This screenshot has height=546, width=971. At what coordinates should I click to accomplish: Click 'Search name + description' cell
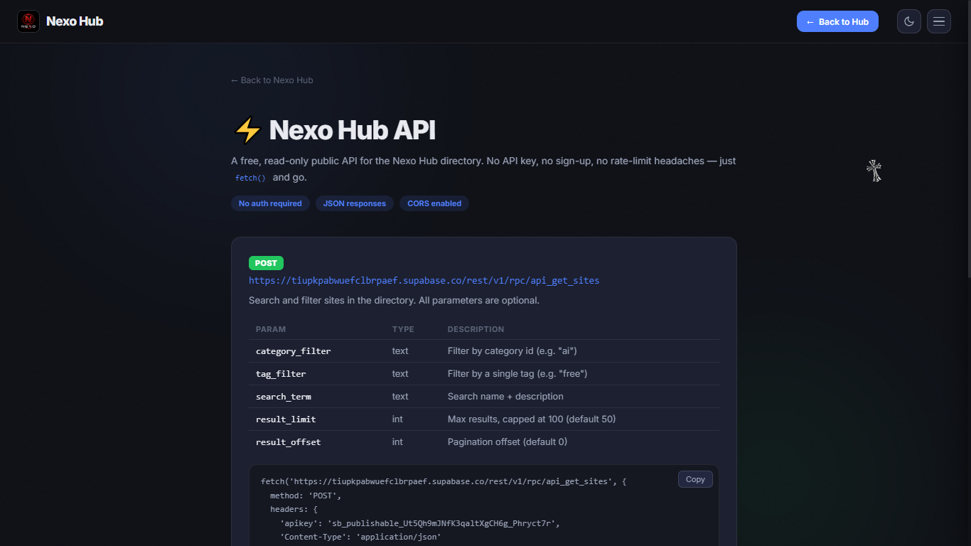(505, 397)
